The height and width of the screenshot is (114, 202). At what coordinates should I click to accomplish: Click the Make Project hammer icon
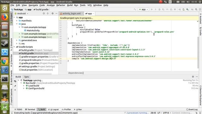click(x=135, y=9)
